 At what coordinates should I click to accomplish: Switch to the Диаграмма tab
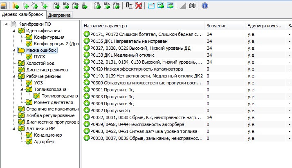(x=59, y=15)
